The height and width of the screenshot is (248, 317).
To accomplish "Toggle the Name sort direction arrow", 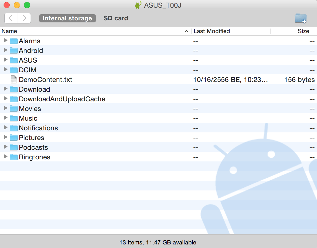I will (x=187, y=31).
